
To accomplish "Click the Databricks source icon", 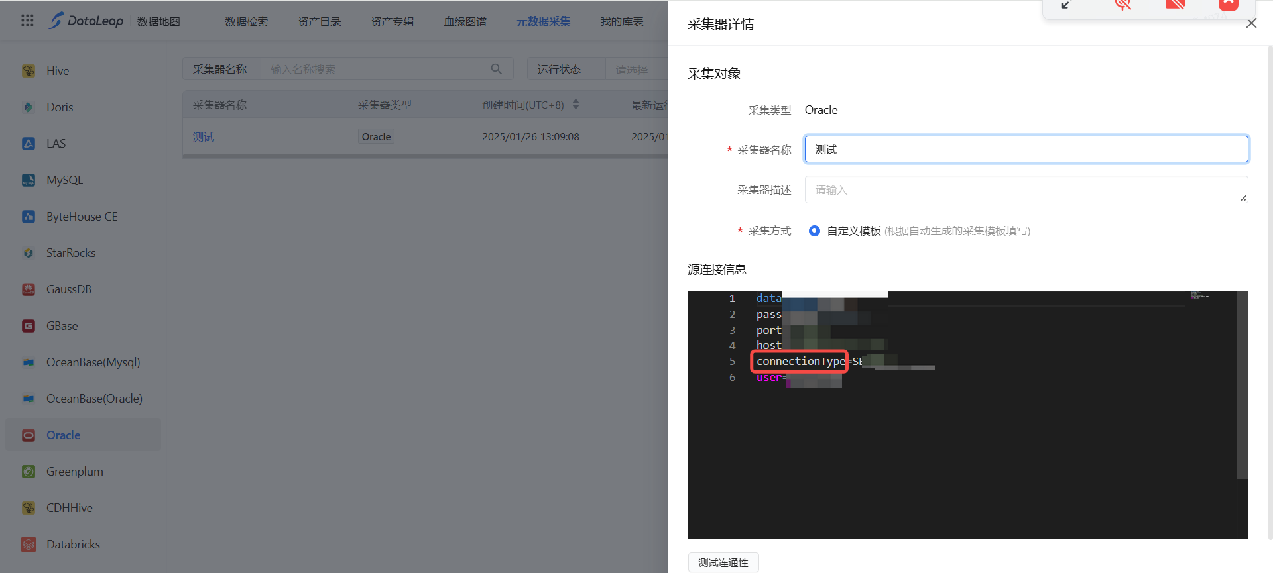I will tap(29, 545).
